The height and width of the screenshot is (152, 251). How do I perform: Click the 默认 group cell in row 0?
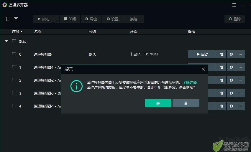[x=92, y=54]
